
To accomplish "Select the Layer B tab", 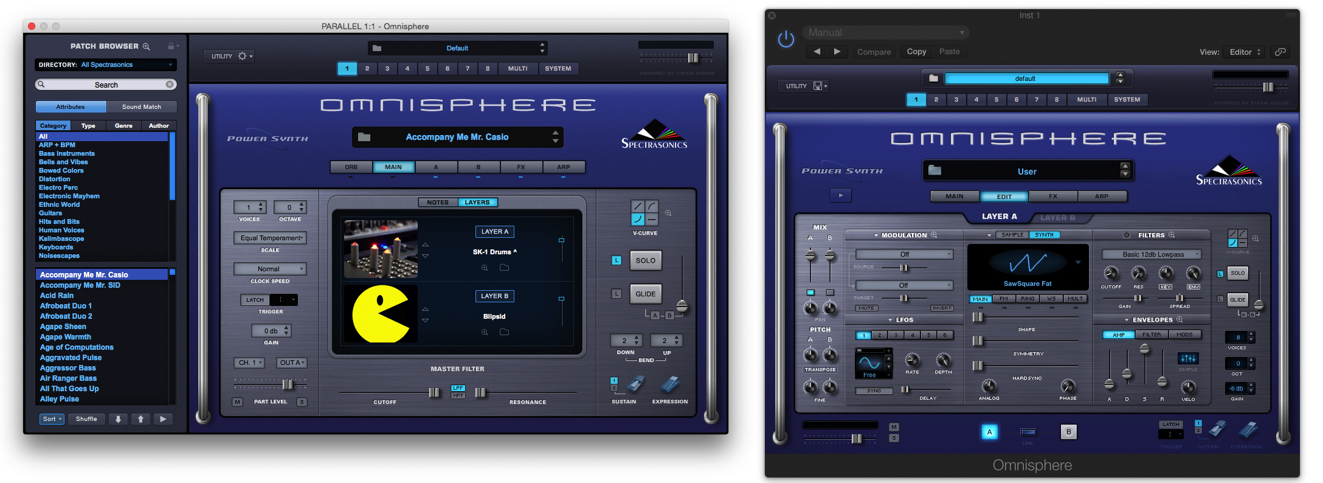I will coord(1057,217).
